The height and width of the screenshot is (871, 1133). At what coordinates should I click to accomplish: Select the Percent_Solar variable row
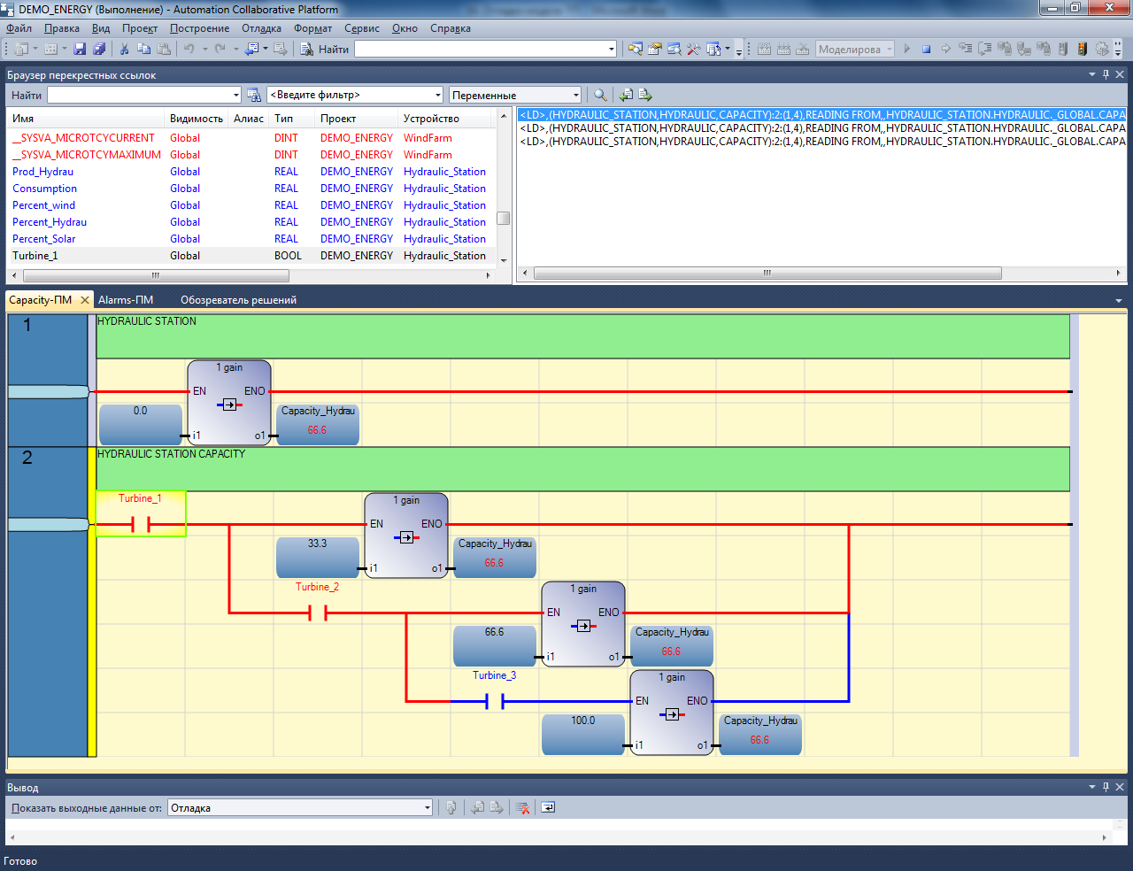(250, 239)
